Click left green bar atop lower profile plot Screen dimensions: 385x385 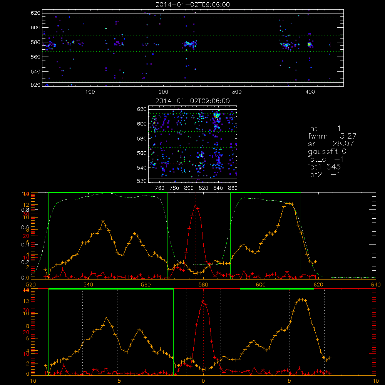pyautogui.click(x=111, y=289)
